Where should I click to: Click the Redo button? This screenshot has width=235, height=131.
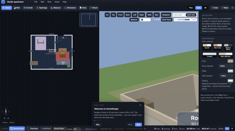point(225,8)
